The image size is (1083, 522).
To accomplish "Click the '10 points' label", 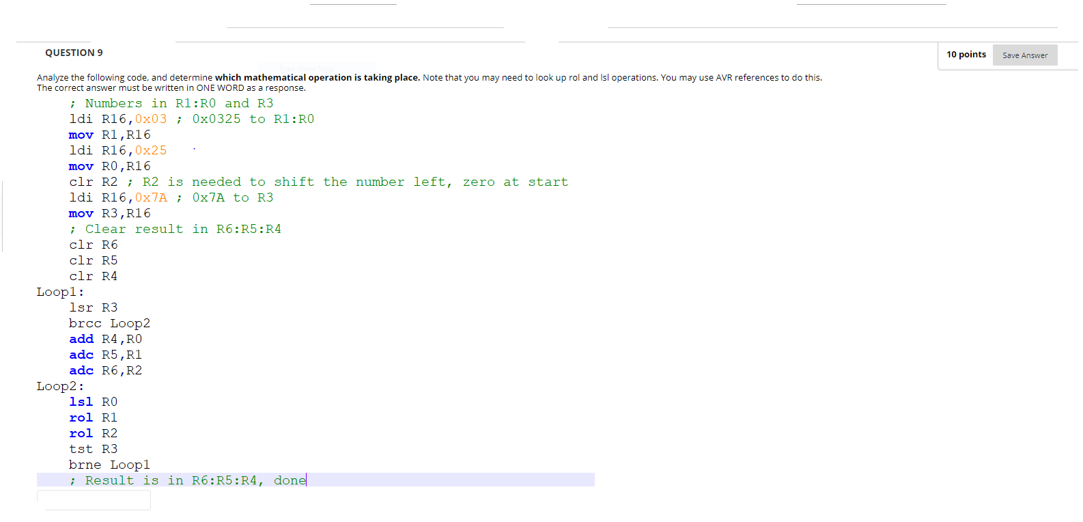I will (x=966, y=55).
